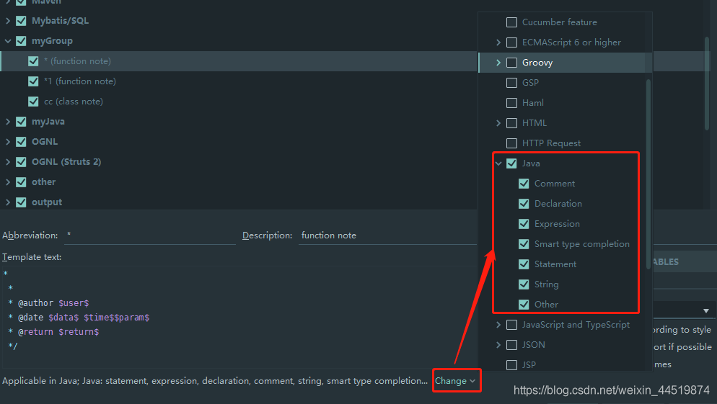Click the Description input field
717x404 pixels.
click(x=388, y=235)
